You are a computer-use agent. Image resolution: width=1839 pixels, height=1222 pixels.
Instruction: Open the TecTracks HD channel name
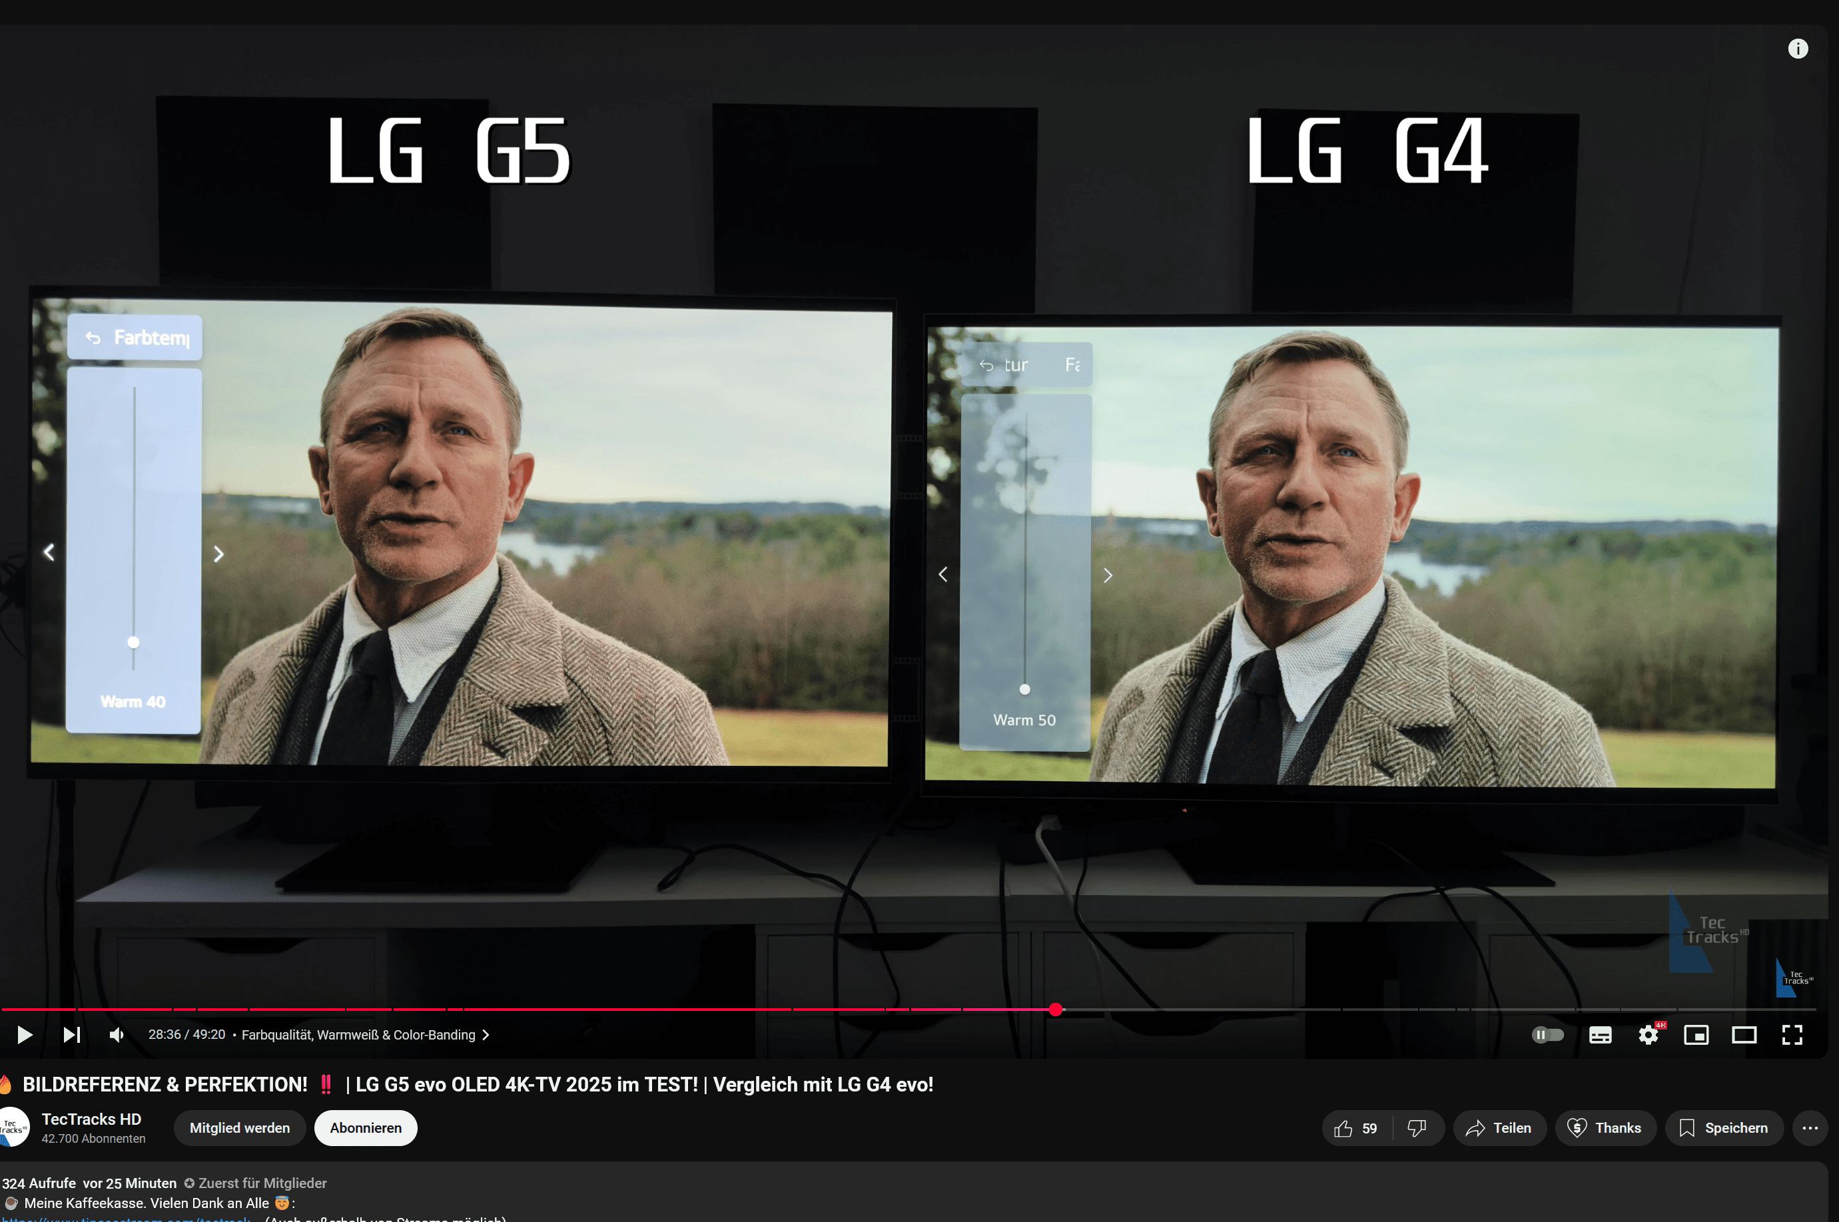[x=91, y=1119]
